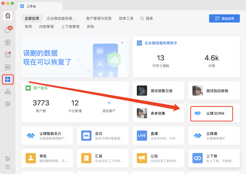
Task: Open the settings sliders icon in sidebar
Action: (8, 159)
